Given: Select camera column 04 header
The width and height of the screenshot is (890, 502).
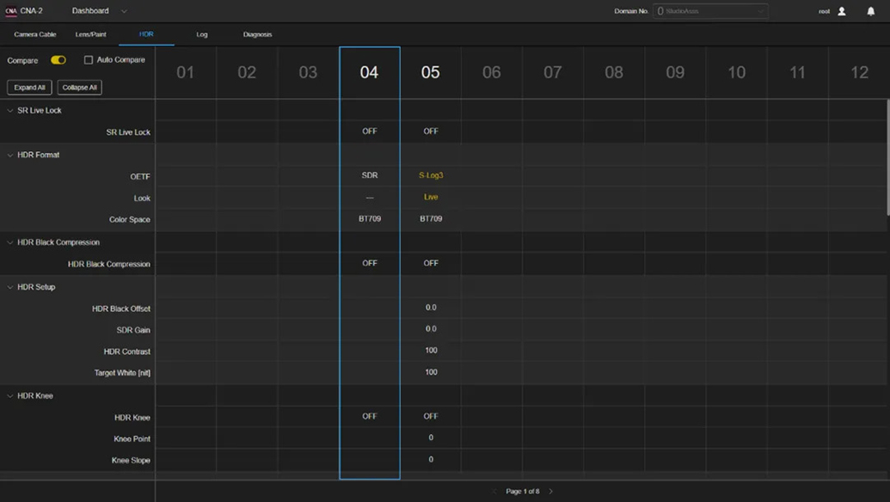Looking at the screenshot, I should click(x=370, y=72).
